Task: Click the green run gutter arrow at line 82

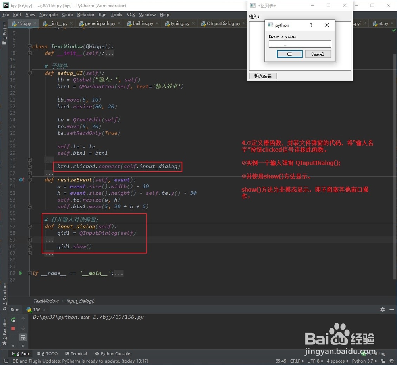Action: [x=21, y=273]
